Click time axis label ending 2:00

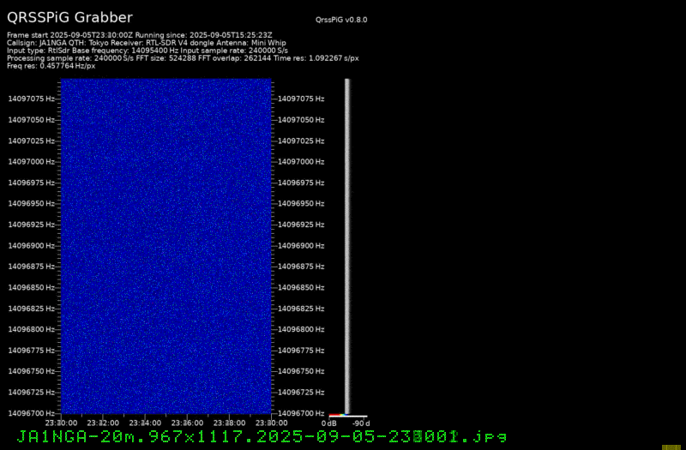coord(103,423)
